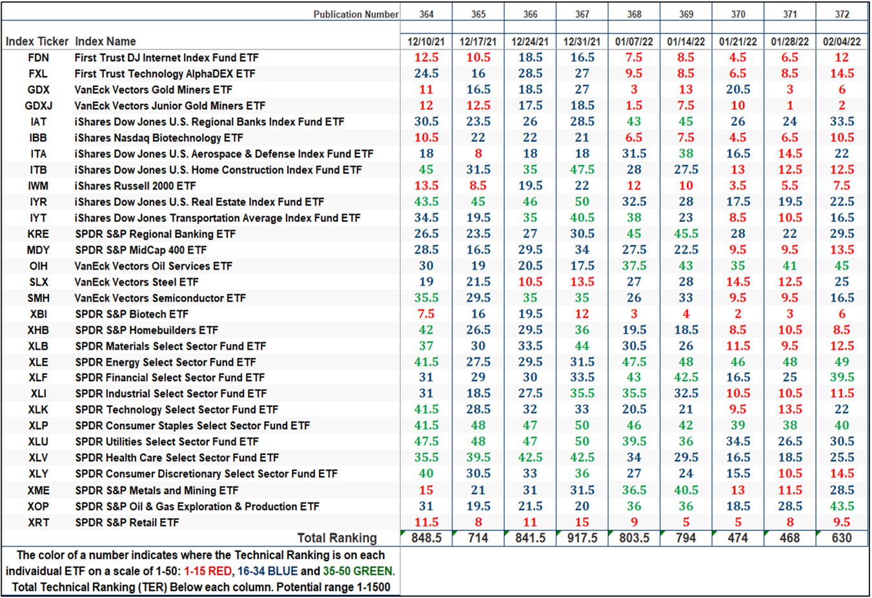Select OIH value 37.5 under 01/07/22

click(634, 266)
